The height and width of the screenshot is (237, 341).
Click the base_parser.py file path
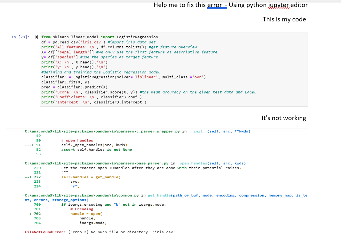[98, 163]
